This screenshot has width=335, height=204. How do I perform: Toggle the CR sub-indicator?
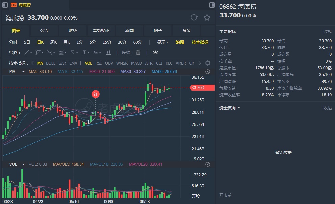[192, 63]
